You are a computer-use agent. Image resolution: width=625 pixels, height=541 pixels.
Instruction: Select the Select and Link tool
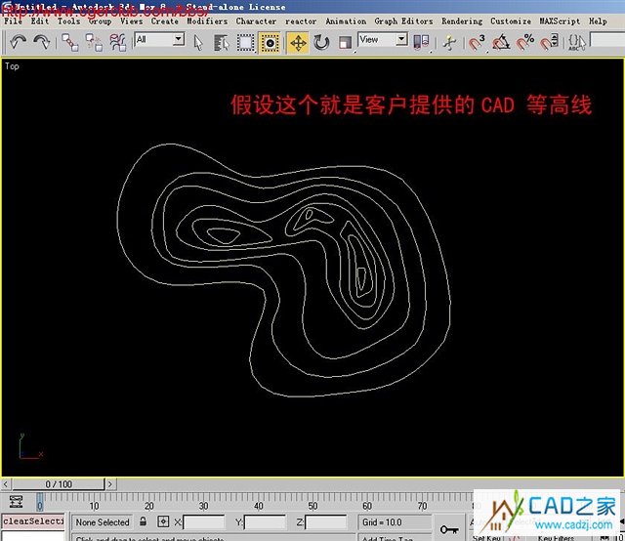(x=70, y=41)
